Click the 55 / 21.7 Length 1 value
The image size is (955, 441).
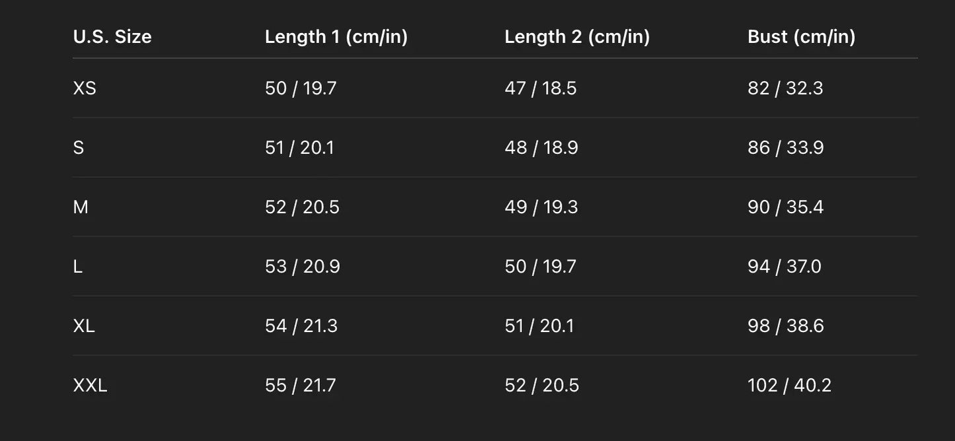coord(300,385)
